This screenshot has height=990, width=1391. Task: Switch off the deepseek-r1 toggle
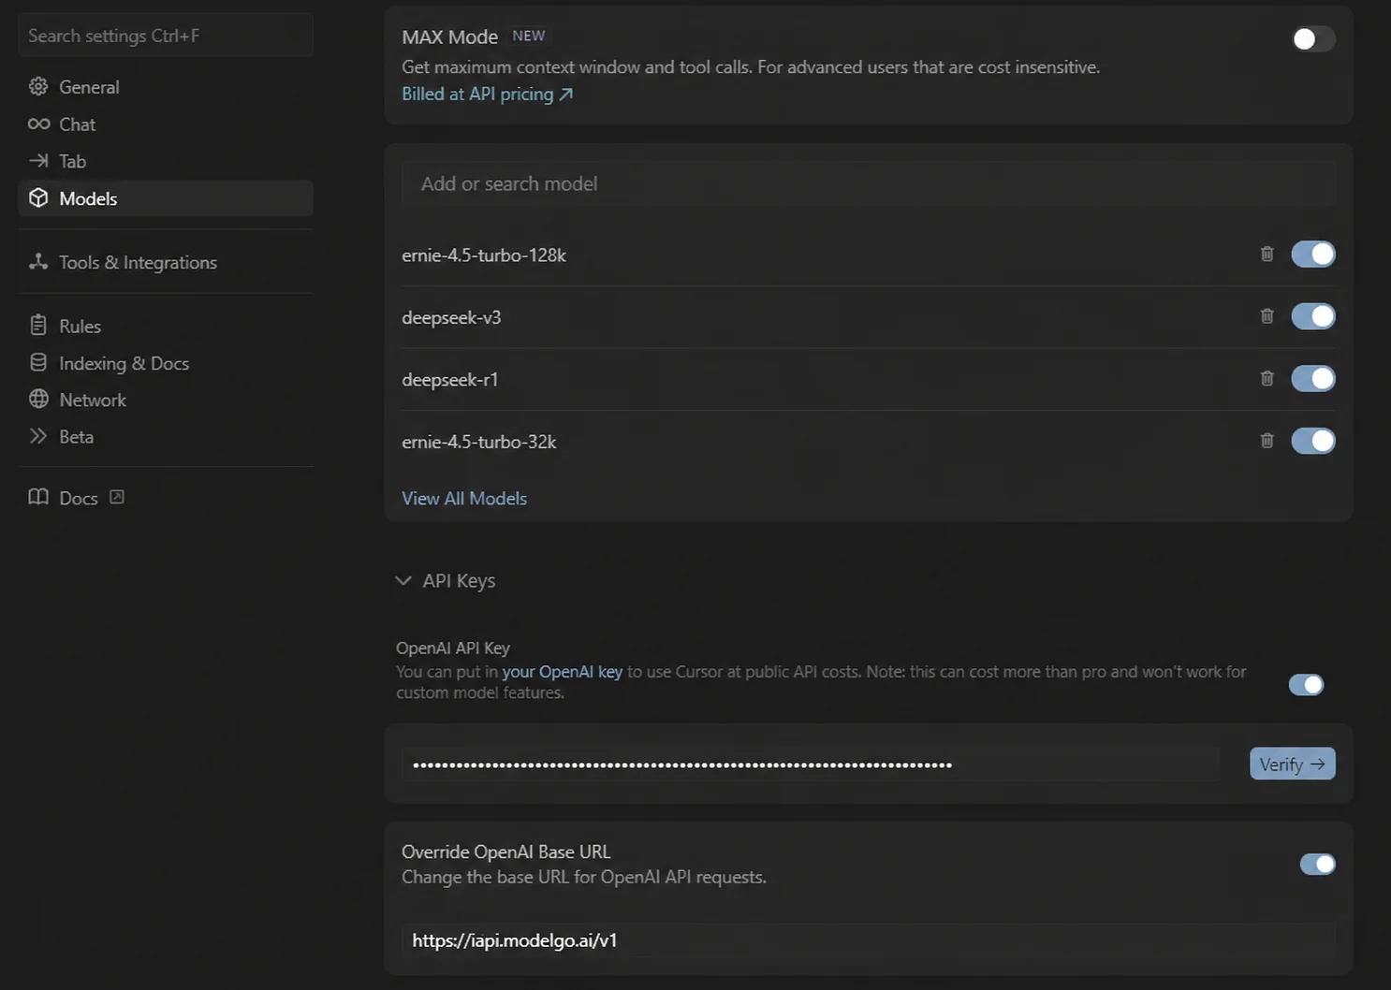click(x=1313, y=378)
